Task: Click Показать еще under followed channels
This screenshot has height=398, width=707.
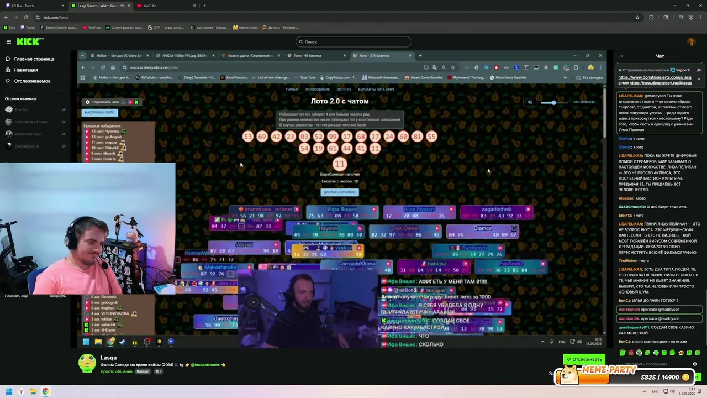Action: pyautogui.click(x=16, y=296)
